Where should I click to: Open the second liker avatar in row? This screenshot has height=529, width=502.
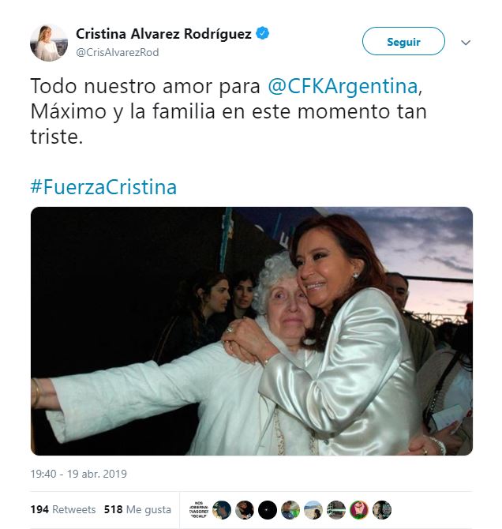pos(222,510)
